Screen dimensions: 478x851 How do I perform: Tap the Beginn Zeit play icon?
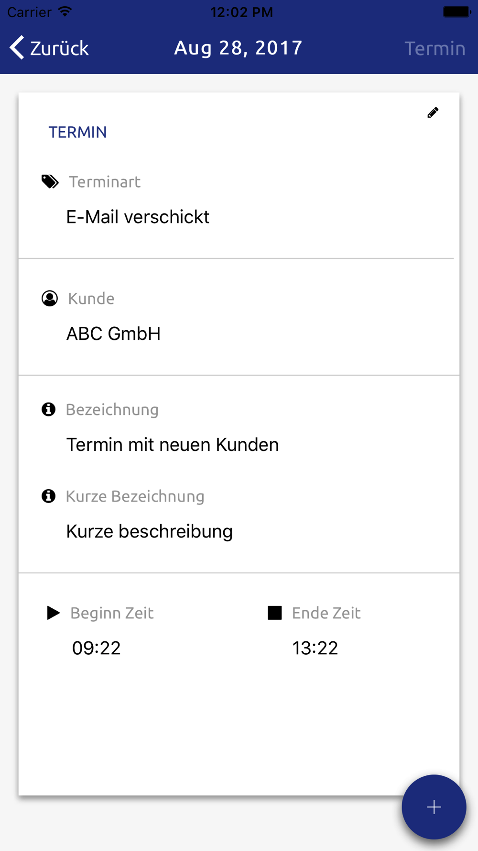pos(53,613)
